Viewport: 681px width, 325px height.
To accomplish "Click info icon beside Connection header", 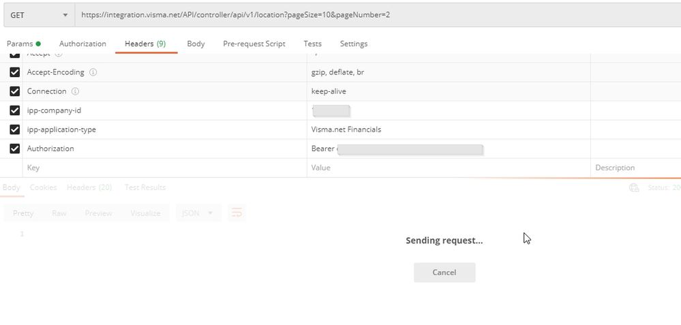I will tap(75, 91).
